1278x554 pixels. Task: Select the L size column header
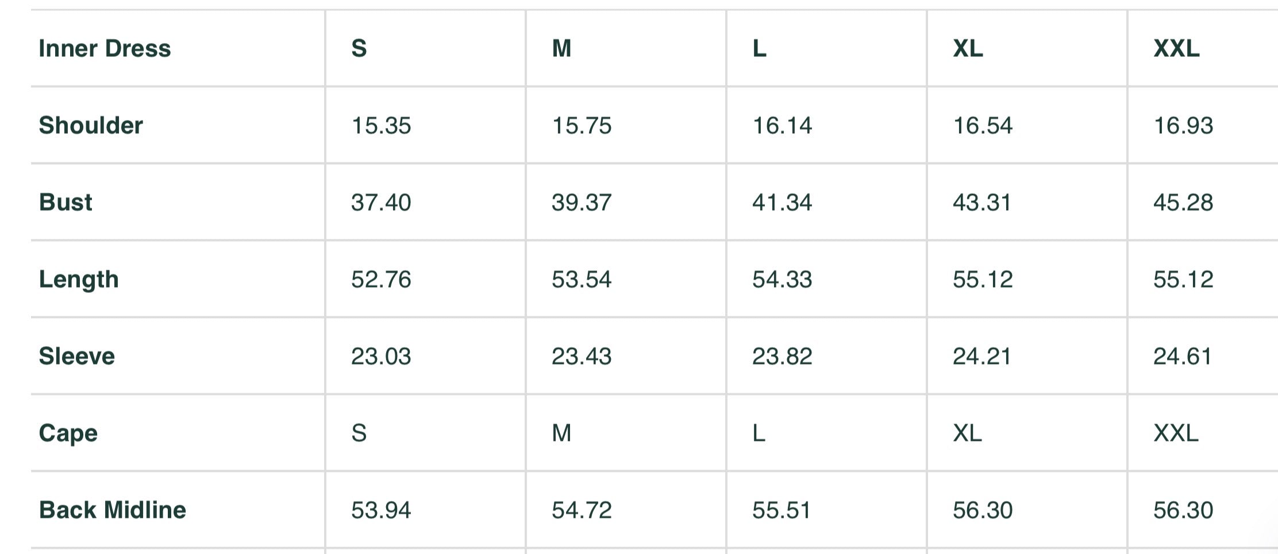(x=759, y=48)
